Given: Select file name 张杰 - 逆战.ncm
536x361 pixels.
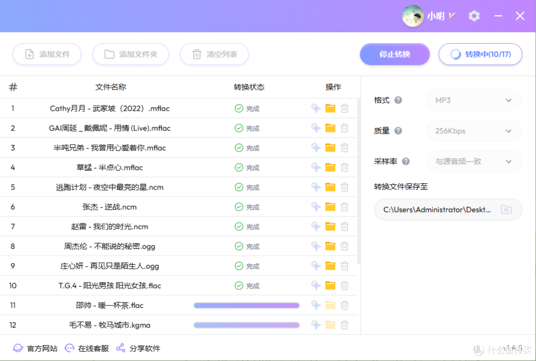Looking at the screenshot, I should point(109,207).
